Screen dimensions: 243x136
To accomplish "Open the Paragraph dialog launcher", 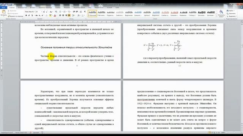I will pos(86,19).
